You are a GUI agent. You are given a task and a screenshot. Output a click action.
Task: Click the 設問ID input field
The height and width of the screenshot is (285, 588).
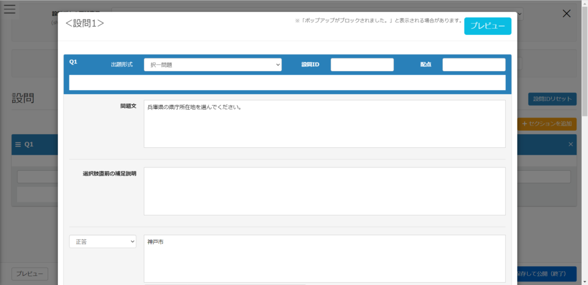362,65
